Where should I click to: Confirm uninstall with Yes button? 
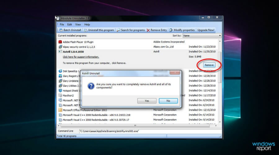(x=147, y=101)
